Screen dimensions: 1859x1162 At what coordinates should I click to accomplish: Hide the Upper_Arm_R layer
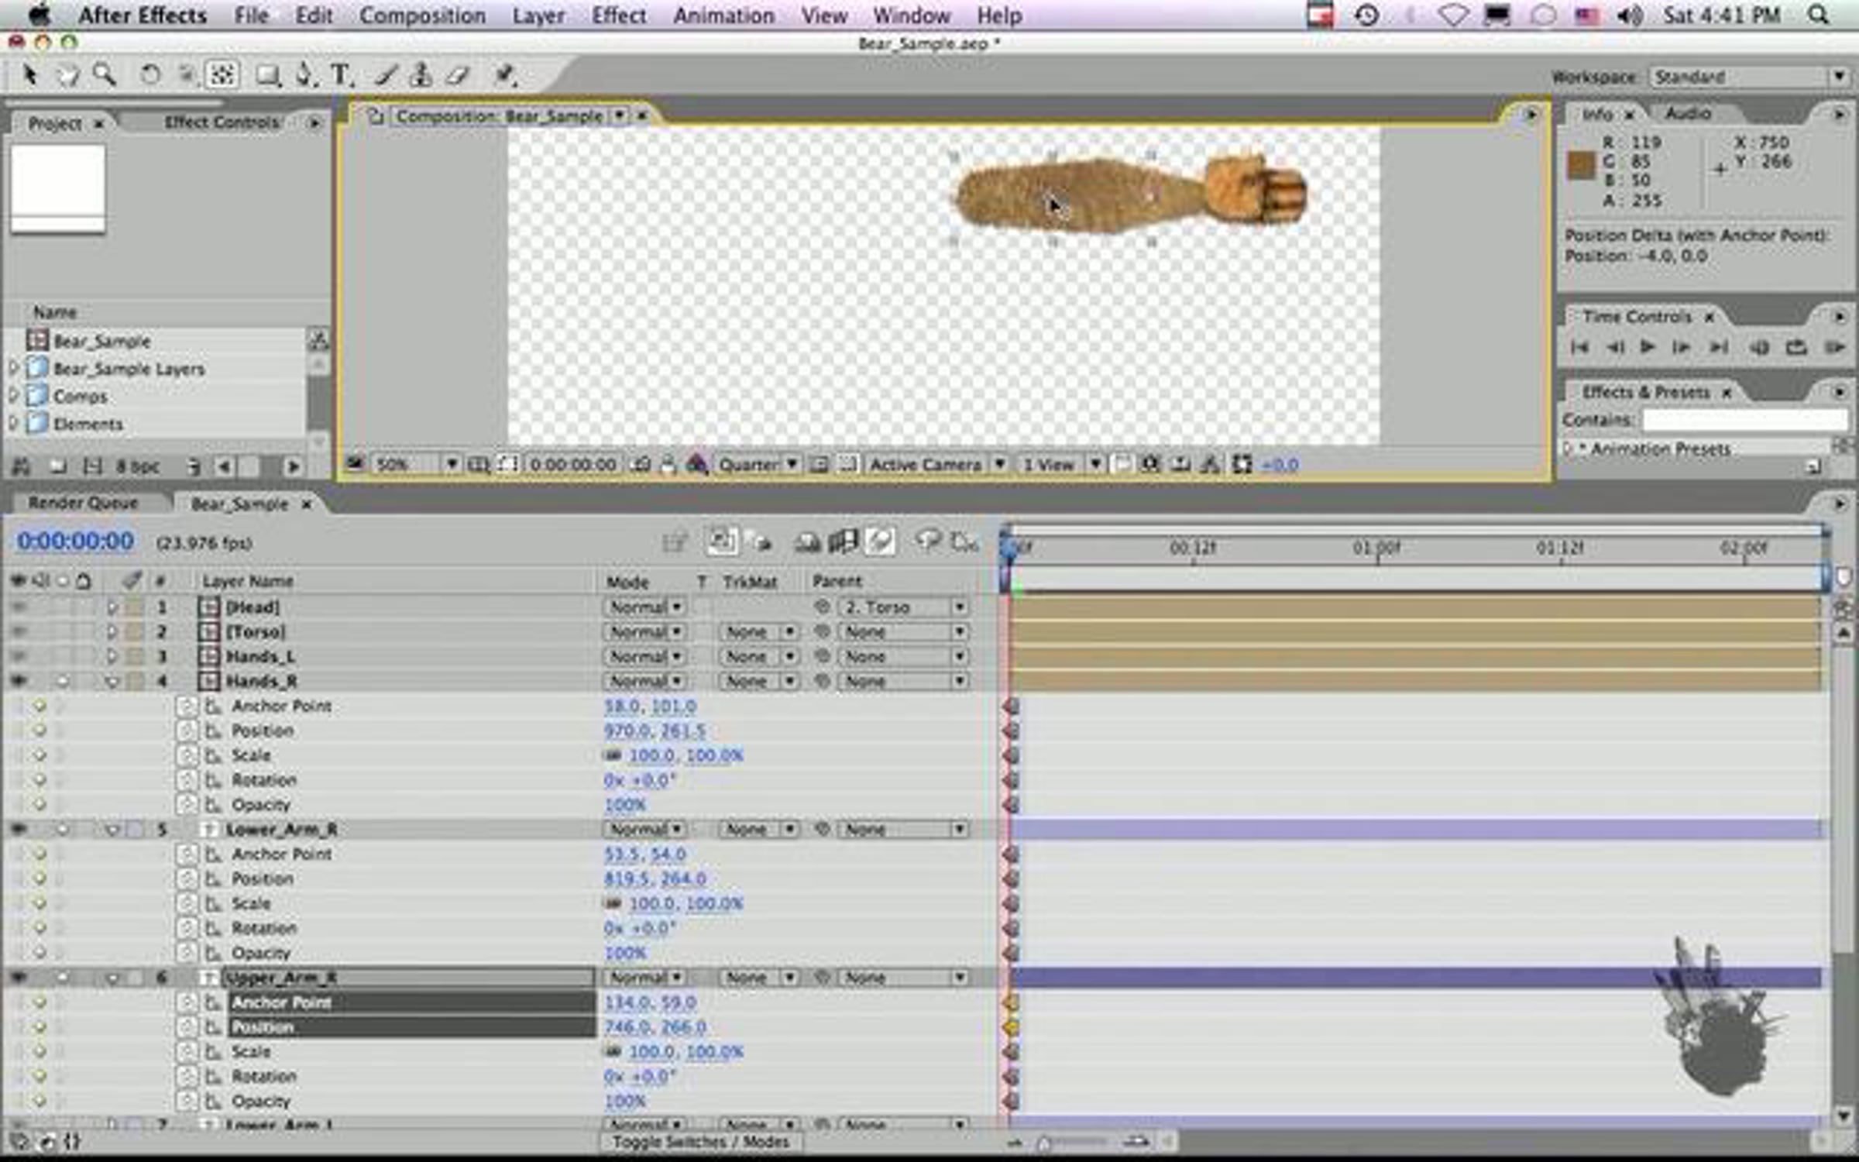click(x=18, y=978)
